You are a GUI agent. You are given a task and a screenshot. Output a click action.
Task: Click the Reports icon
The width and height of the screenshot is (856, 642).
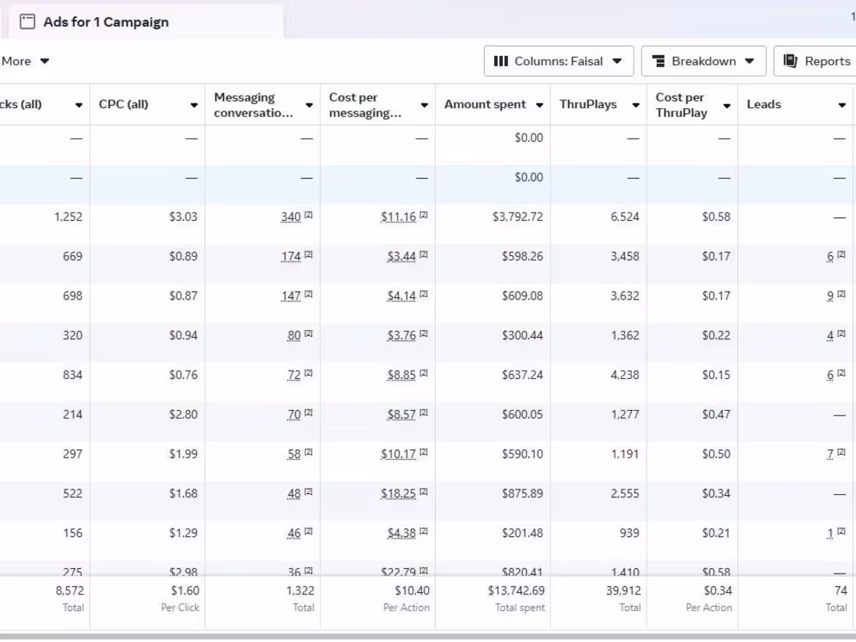click(791, 61)
